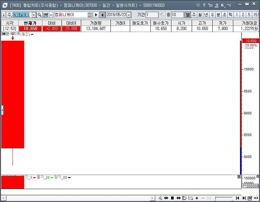The height and width of the screenshot is (202, 260).
Task: Click the stock search magnifier icon
Action: (x=39, y=15)
